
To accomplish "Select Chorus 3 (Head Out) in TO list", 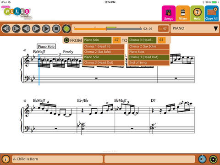I will click(x=149, y=57).
